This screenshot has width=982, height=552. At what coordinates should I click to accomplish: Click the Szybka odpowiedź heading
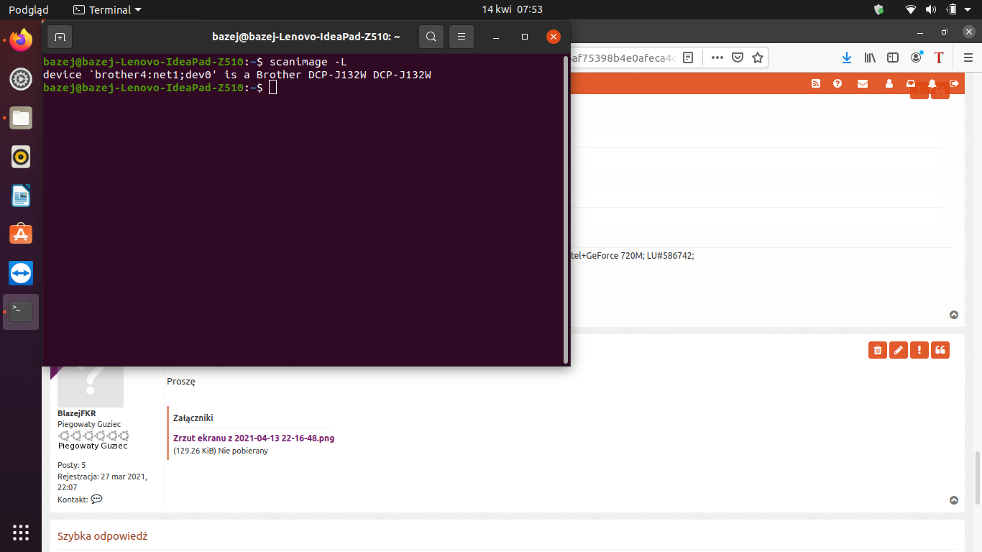102,536
